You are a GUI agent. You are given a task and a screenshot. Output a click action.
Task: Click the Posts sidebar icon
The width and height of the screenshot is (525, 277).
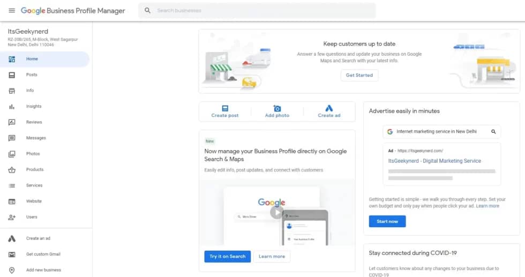(12, 75)
